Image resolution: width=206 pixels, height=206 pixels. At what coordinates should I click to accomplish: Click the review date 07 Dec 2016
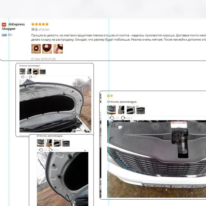(x=43, y=59)
